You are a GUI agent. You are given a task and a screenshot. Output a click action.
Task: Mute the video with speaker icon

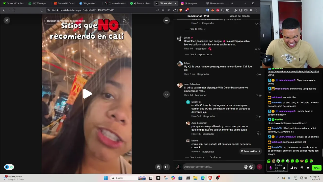pyautogui.click(x=166, y=167)
